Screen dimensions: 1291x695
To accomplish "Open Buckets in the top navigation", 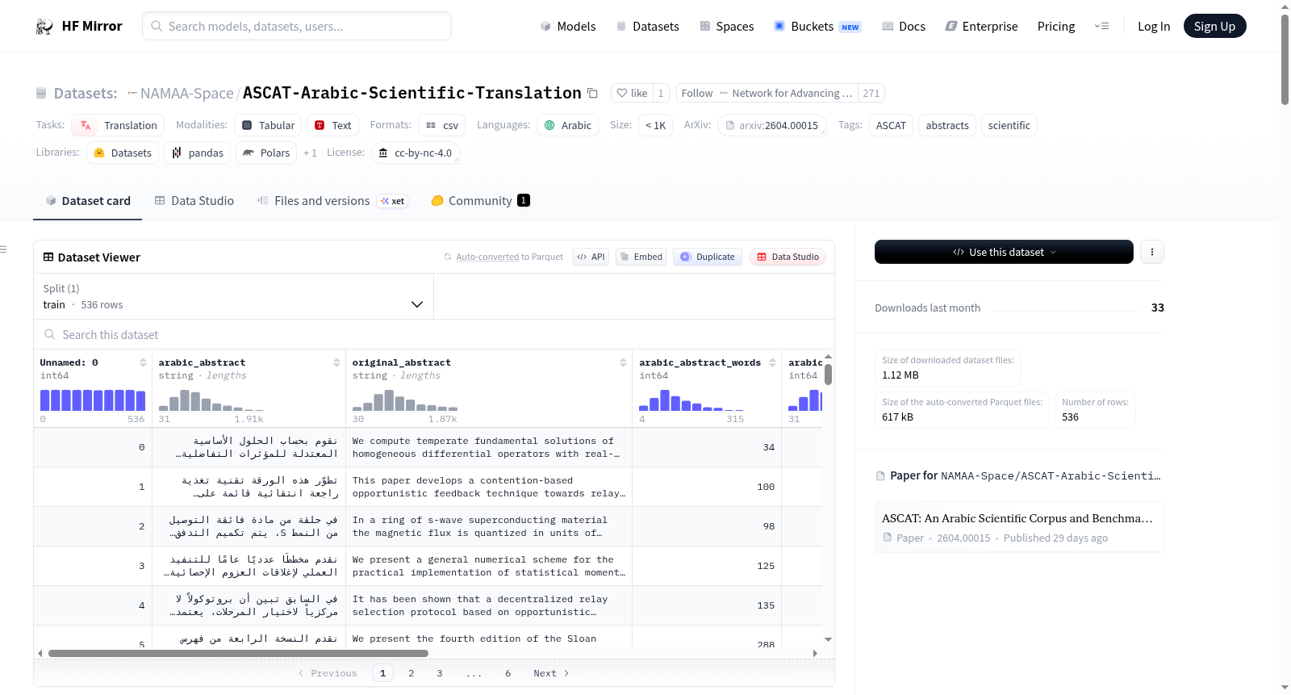I will pos(817,27).
